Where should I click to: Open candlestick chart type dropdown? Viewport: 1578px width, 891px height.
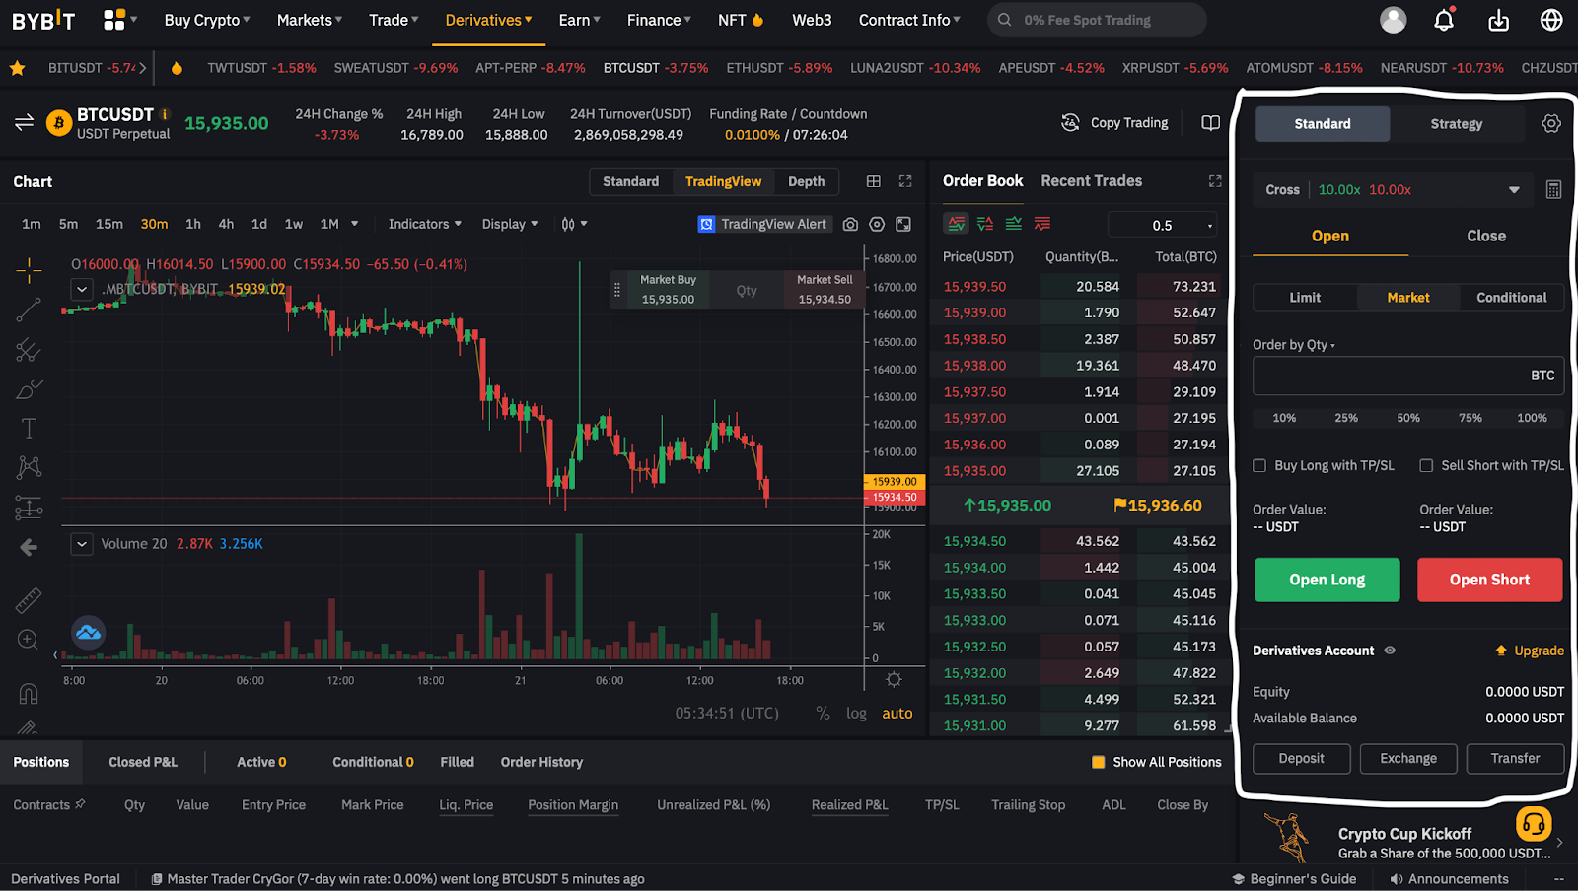click(574, 225)
